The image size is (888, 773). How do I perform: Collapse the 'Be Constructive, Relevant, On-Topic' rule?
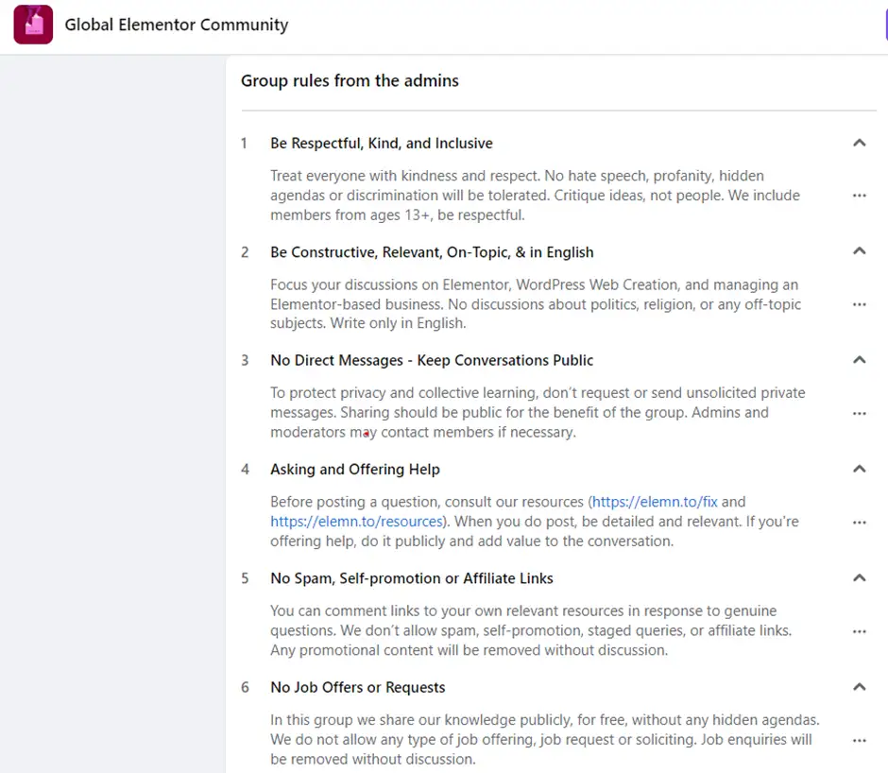[x=860, y=250]
